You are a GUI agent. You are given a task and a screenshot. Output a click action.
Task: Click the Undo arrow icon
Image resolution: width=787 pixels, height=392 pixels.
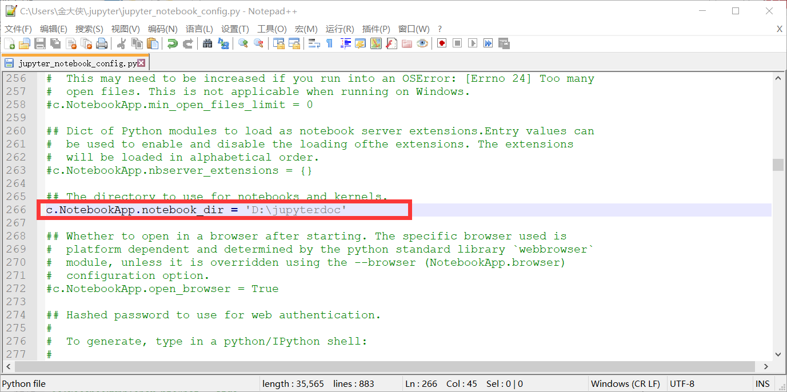173,43
